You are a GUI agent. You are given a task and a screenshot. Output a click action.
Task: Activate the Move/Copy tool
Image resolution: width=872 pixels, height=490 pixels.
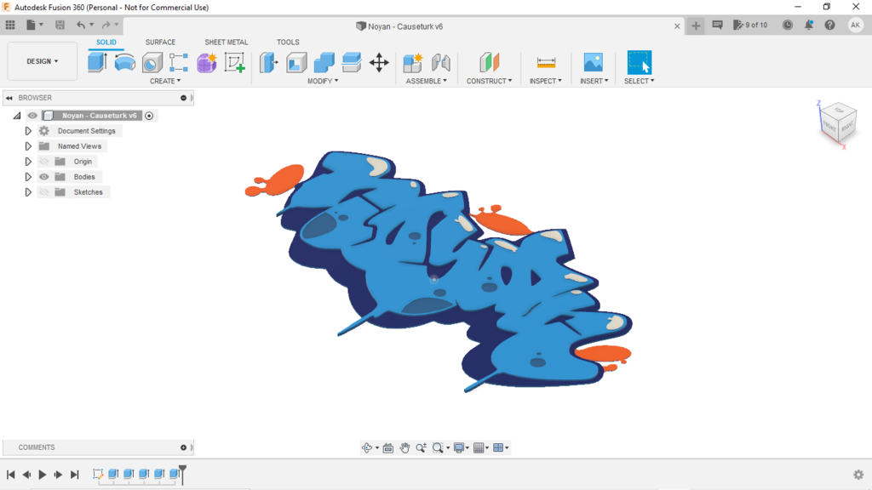tap(379, 62)
